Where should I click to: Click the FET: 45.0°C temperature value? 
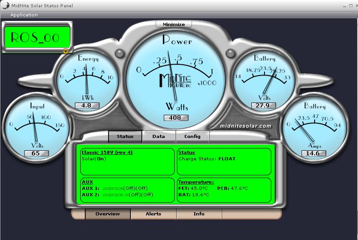[193, 188]
